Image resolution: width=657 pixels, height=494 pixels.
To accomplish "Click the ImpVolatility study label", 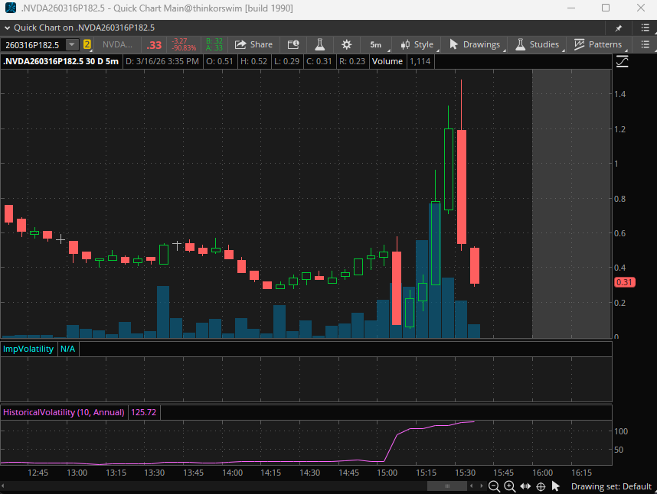I will 28,349.
